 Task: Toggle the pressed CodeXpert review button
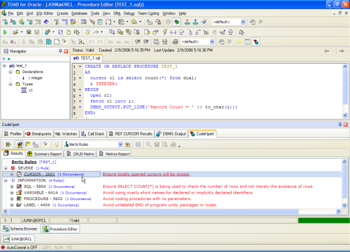pyautogui.click(x=19, y=145)
